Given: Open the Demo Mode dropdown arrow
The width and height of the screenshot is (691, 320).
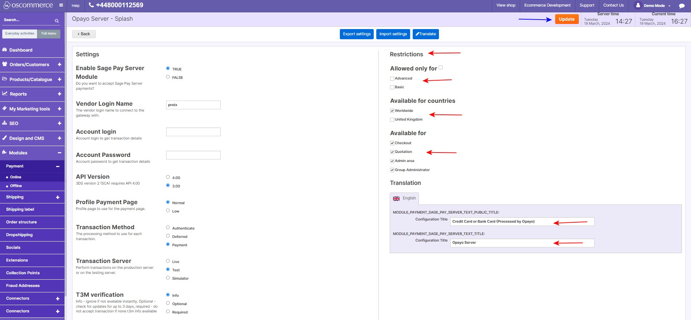Looking at the screenshot, I should pyautogui.click(x=669, y=6).
